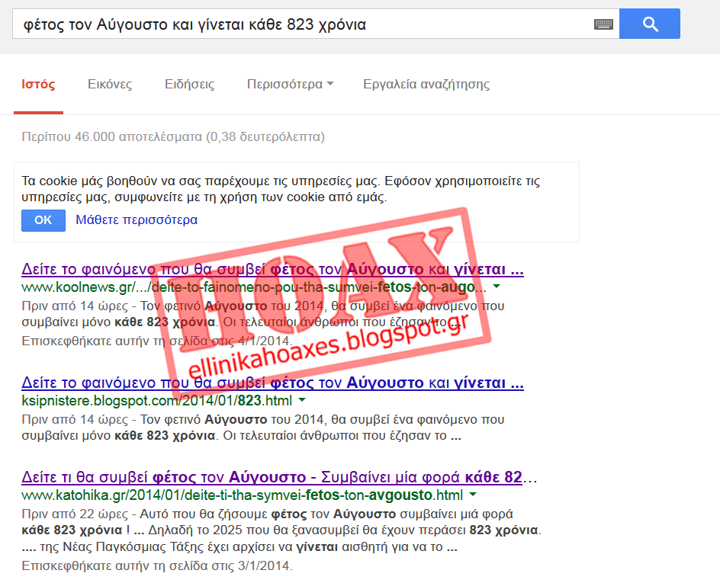The height and width of the screenshot is (583, 720).
Task: Click the katohika.gr green URL text
Action: (242, 495)
